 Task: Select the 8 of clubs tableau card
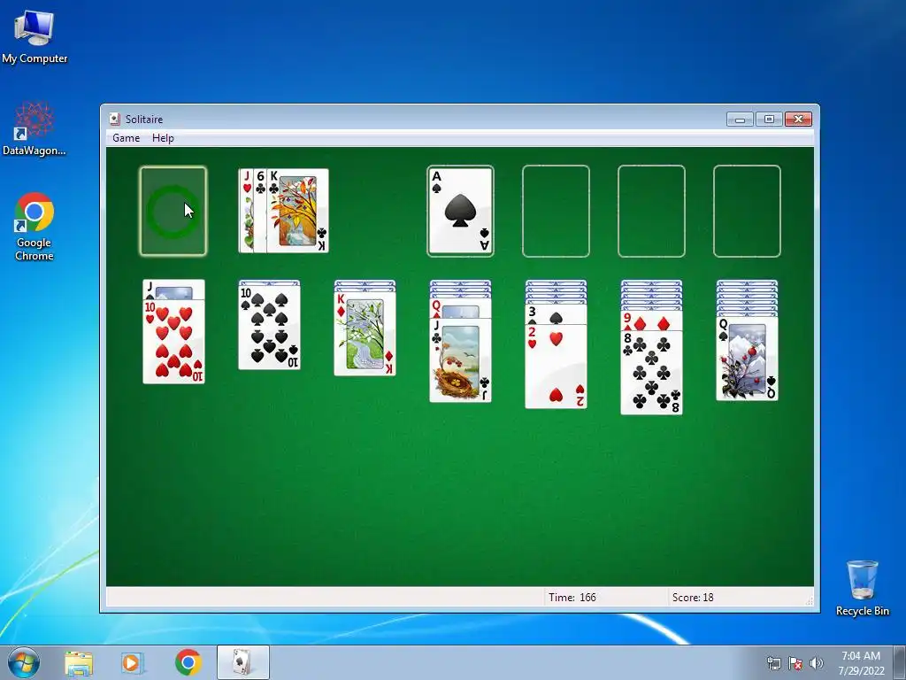(x=651, y=373)
